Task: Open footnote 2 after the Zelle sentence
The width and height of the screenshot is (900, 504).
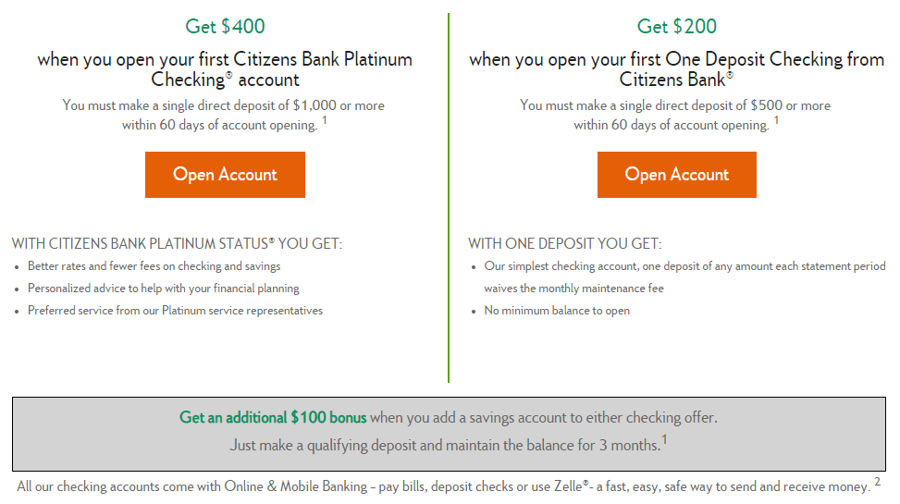Action: pyautogui.click(x=877, y=482)
